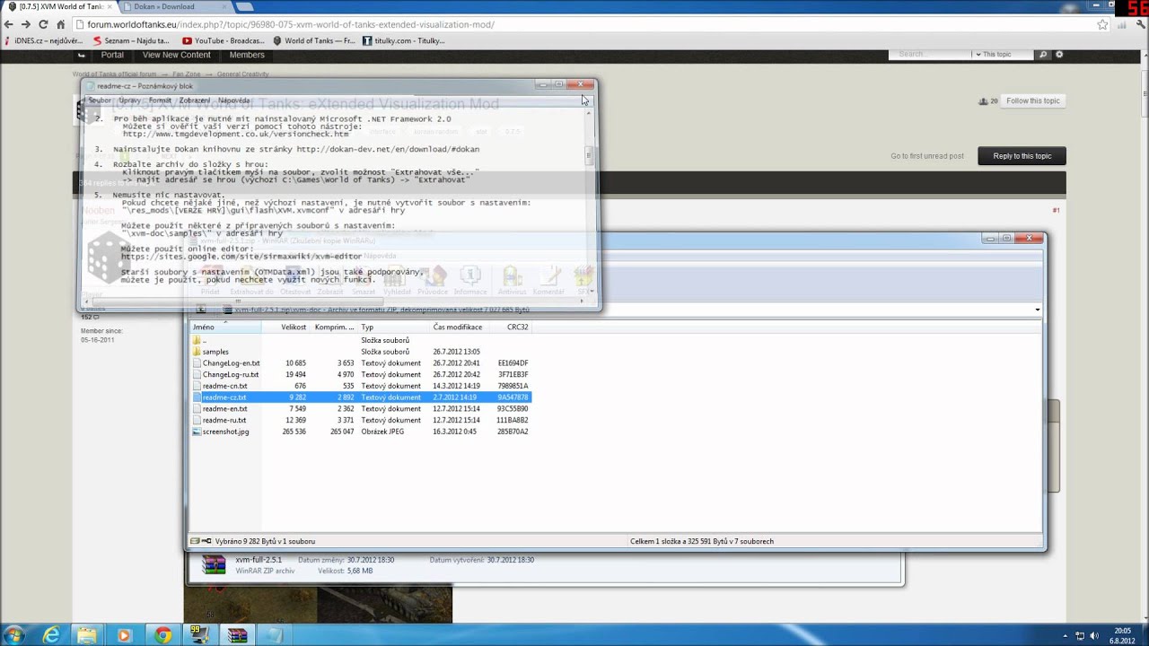Image resolution: width=1149 pixels, height=646 pixels.
Task: Open the Formát menu in Notepad
Action: coord(160,100)
